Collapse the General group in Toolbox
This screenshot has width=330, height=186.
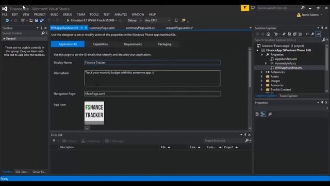(4, 39)
